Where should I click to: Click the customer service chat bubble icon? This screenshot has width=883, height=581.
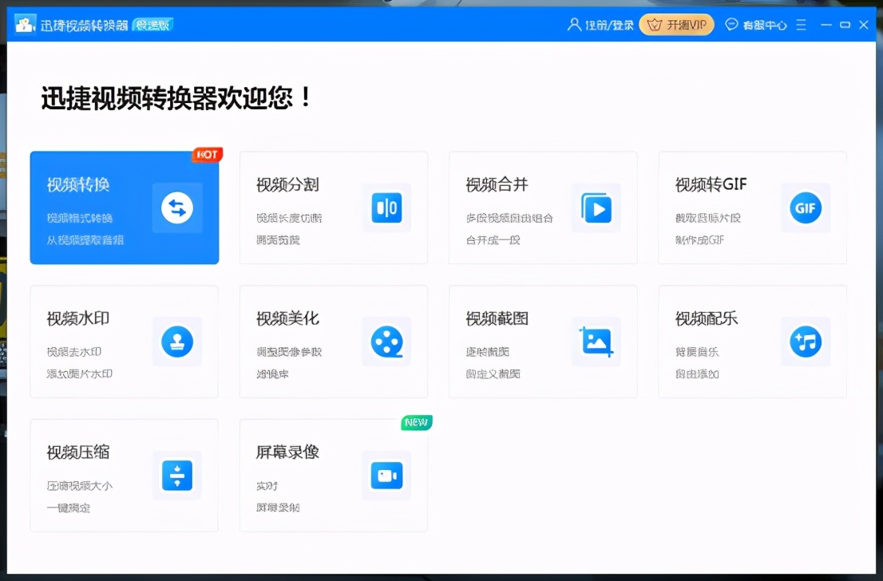coord(731,24)
